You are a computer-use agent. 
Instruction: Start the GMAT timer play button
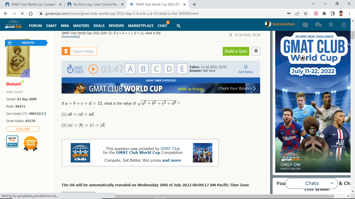(93, 69)
